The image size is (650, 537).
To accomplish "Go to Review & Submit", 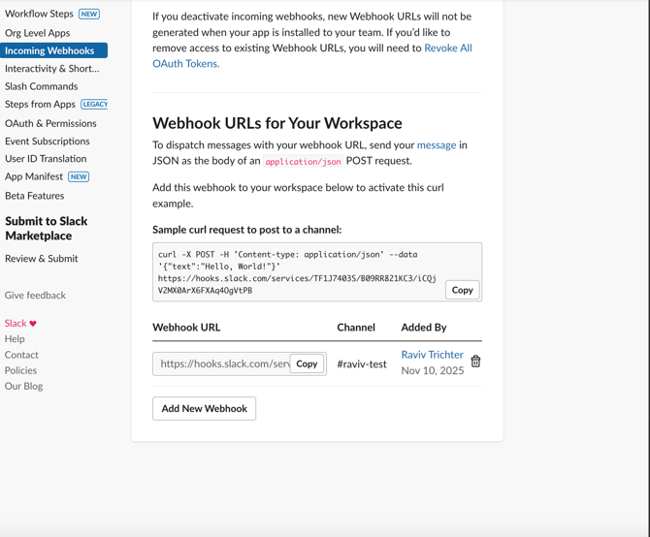I will pyautogui.click(x=41, y=259).
